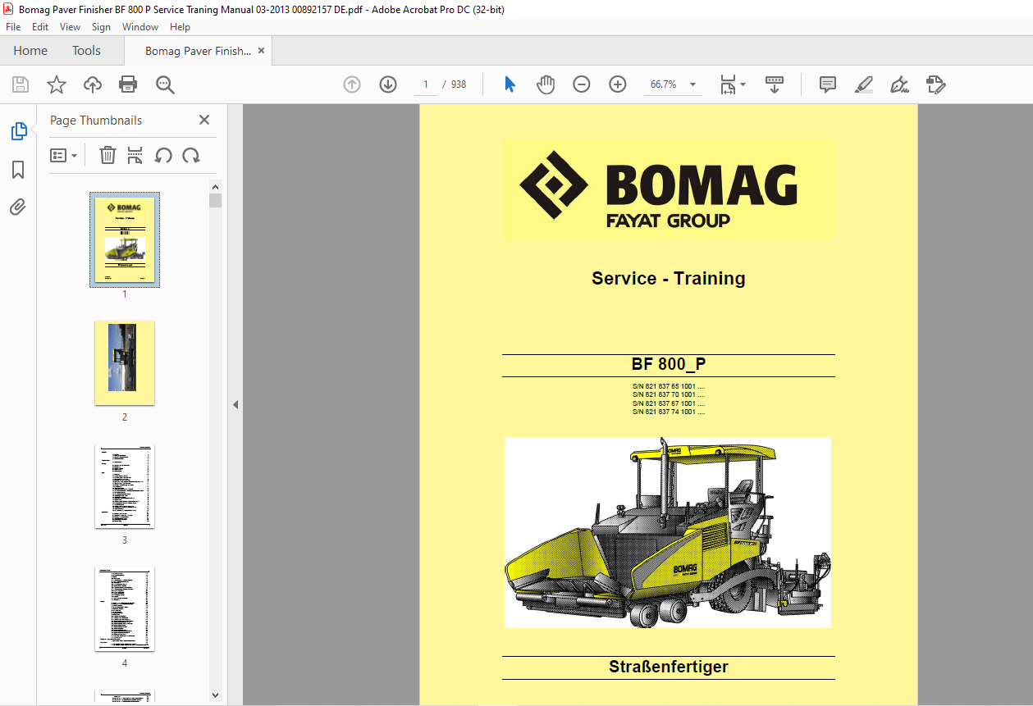This screenshot has width=1033, height=706.
Task: Click the BOMAG Fayat Group logo
Action: pyautogui.click(x=669, y=189)
